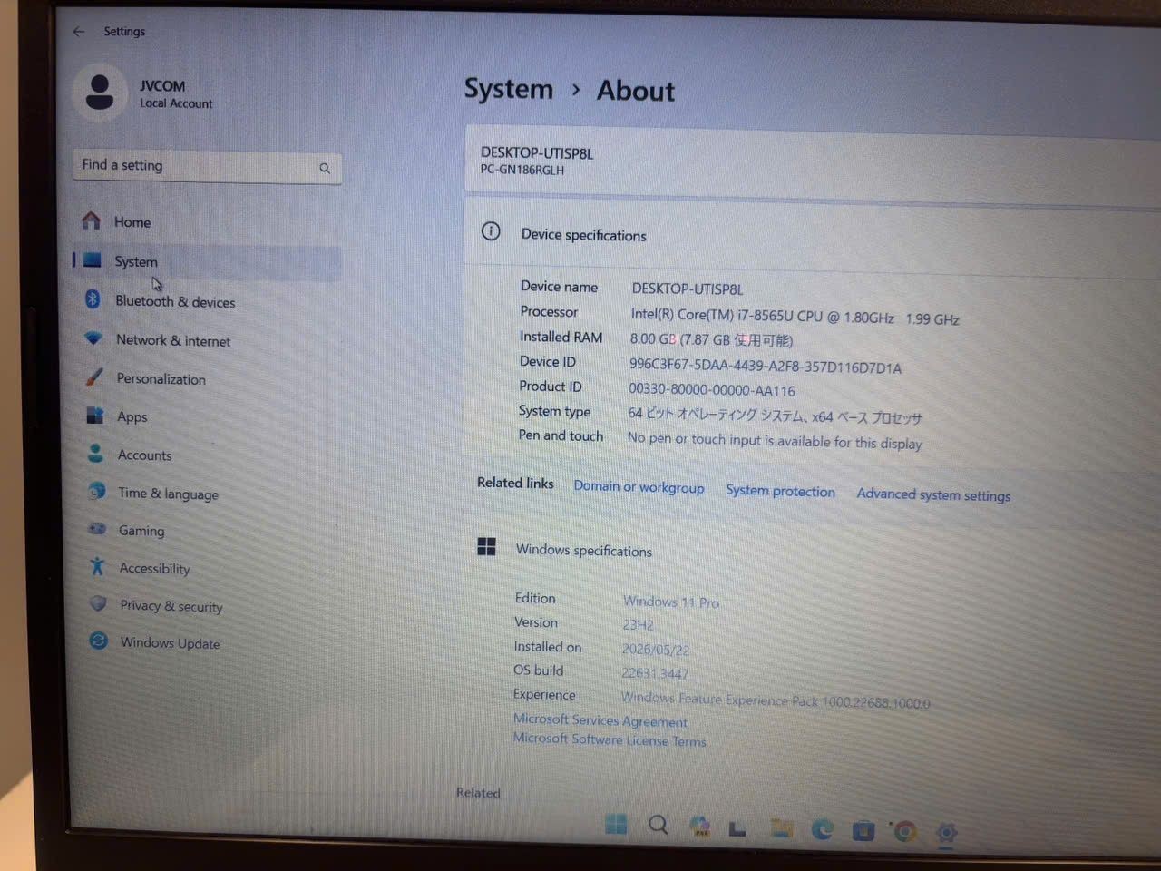Click the JVCOM account avatar icon
The height and width of the screenshot is (871, 1161).
[x=99, y=93]
